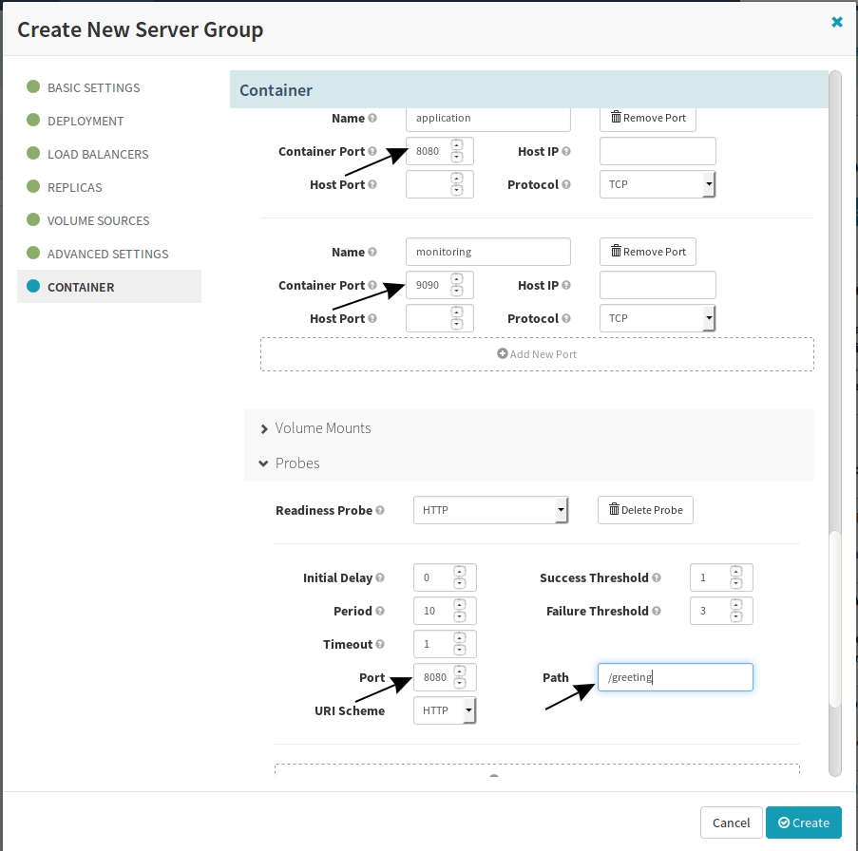Delete the readiness probe

tap(645, 510)
